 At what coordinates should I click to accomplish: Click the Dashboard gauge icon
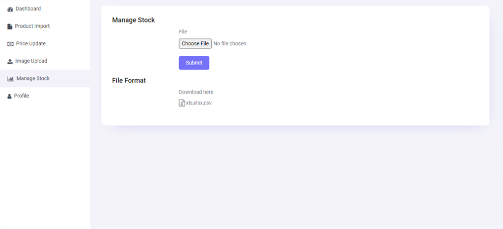[x=10, y=9]
